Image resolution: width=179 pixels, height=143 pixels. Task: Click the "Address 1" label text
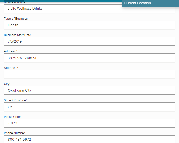point(11,51)
